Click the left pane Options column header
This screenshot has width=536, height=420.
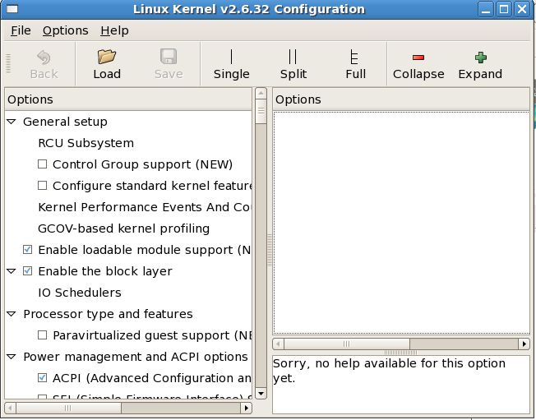pos(128,99)
